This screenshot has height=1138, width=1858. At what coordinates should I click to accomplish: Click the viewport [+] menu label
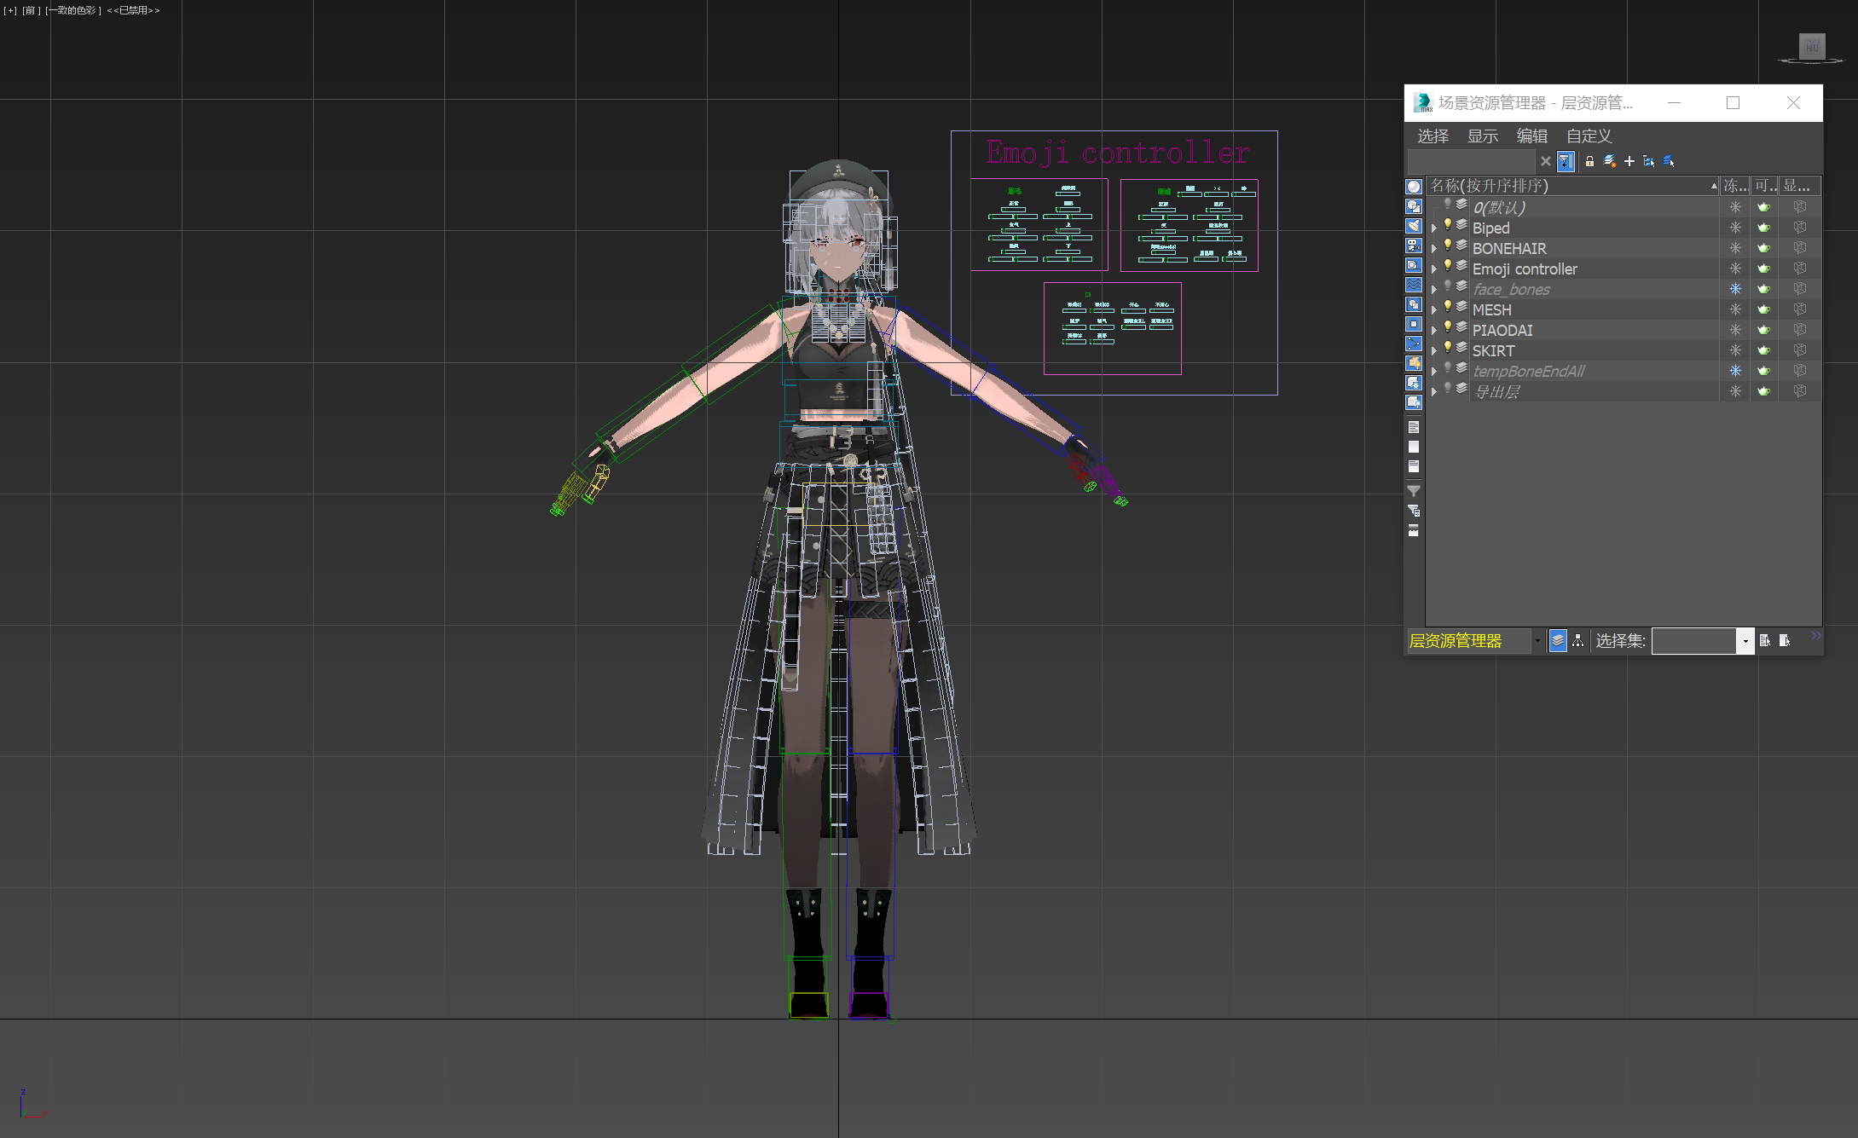[x=10, y=10]
